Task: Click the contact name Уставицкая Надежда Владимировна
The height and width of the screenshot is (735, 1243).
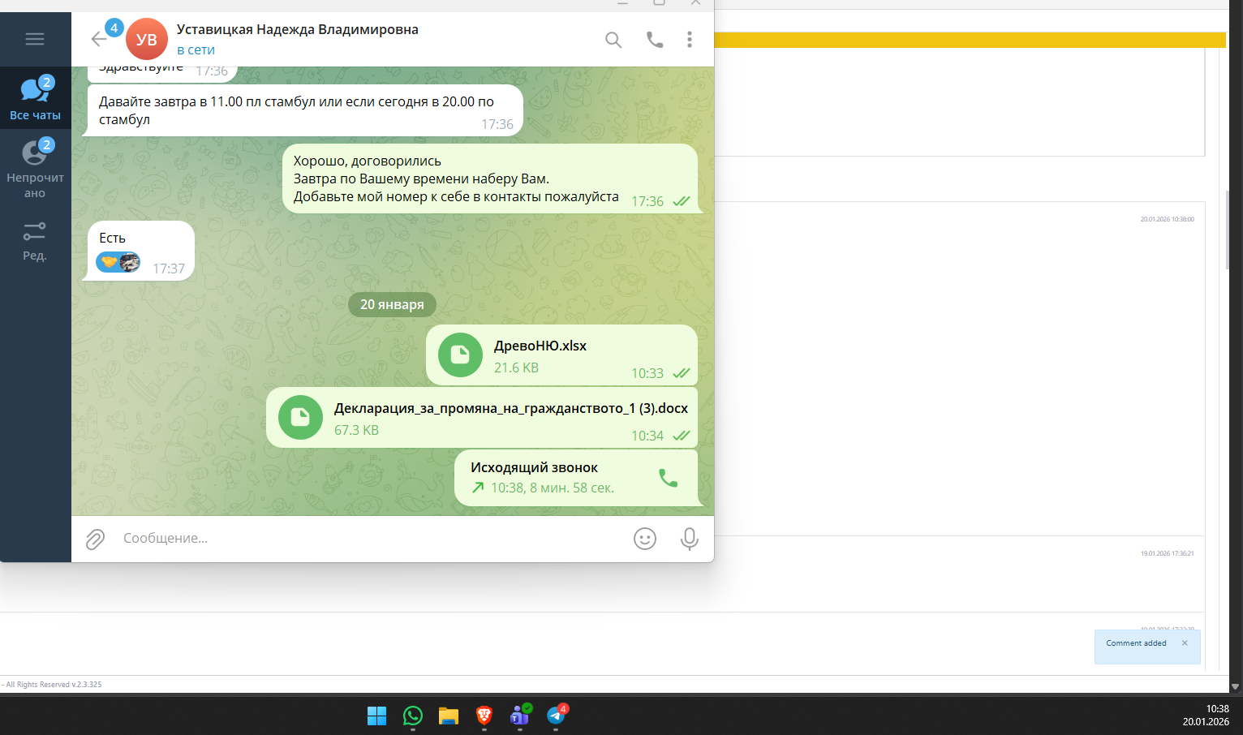Action: click(x=298, y=29)
